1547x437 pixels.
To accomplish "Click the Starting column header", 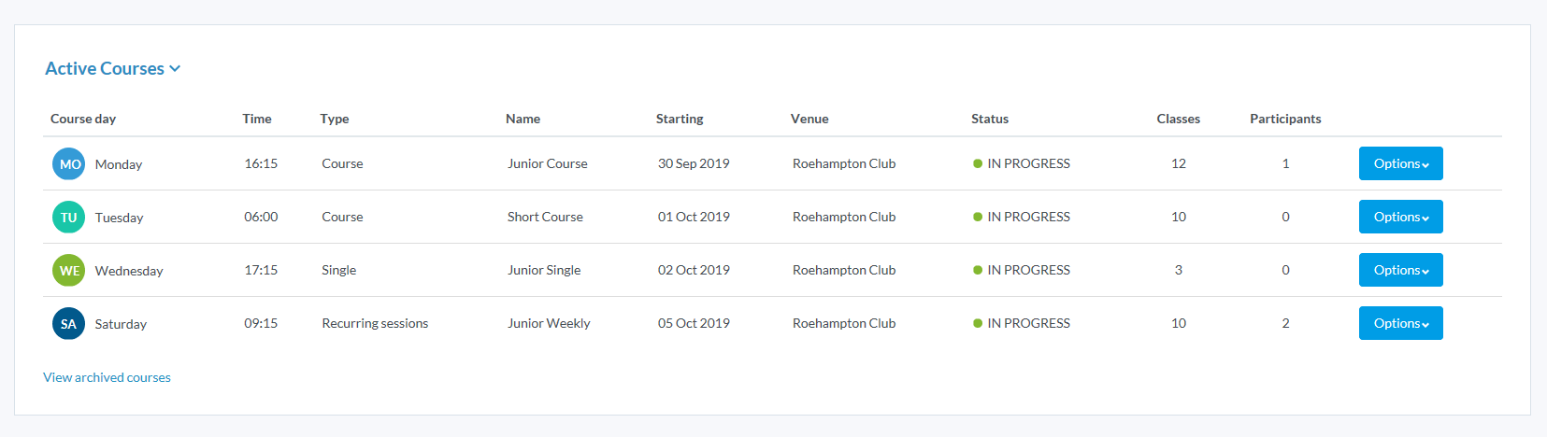I will tap(680, 119).
